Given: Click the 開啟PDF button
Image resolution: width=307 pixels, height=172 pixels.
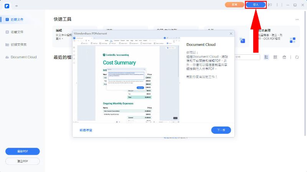Looking at the screenshot, I should (23, 151).
